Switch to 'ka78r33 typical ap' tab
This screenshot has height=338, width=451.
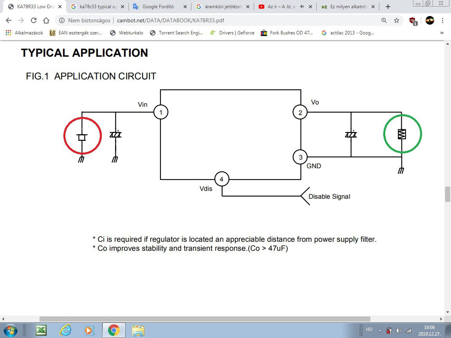97,7
